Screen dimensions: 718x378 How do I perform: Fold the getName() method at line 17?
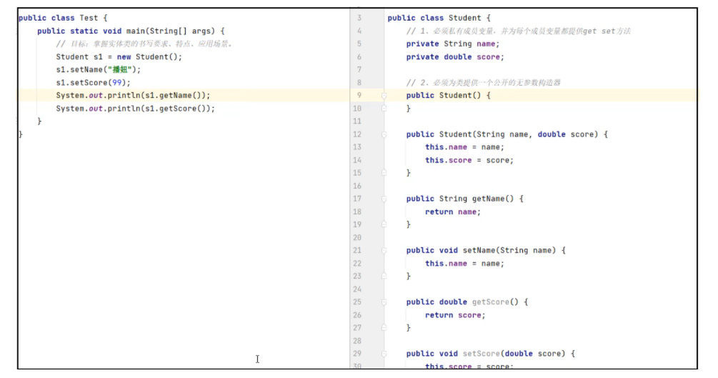[x=384, y=199]
